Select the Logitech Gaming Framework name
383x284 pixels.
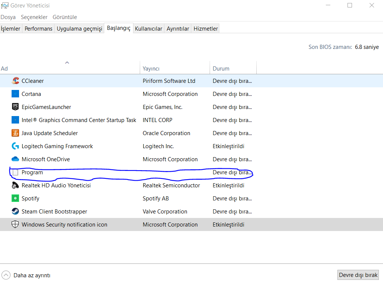click(57, 146)
